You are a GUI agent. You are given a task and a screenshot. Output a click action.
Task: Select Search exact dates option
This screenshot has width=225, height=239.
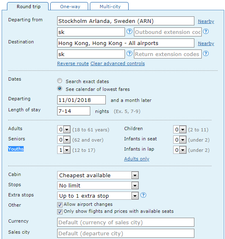(60, 81)
